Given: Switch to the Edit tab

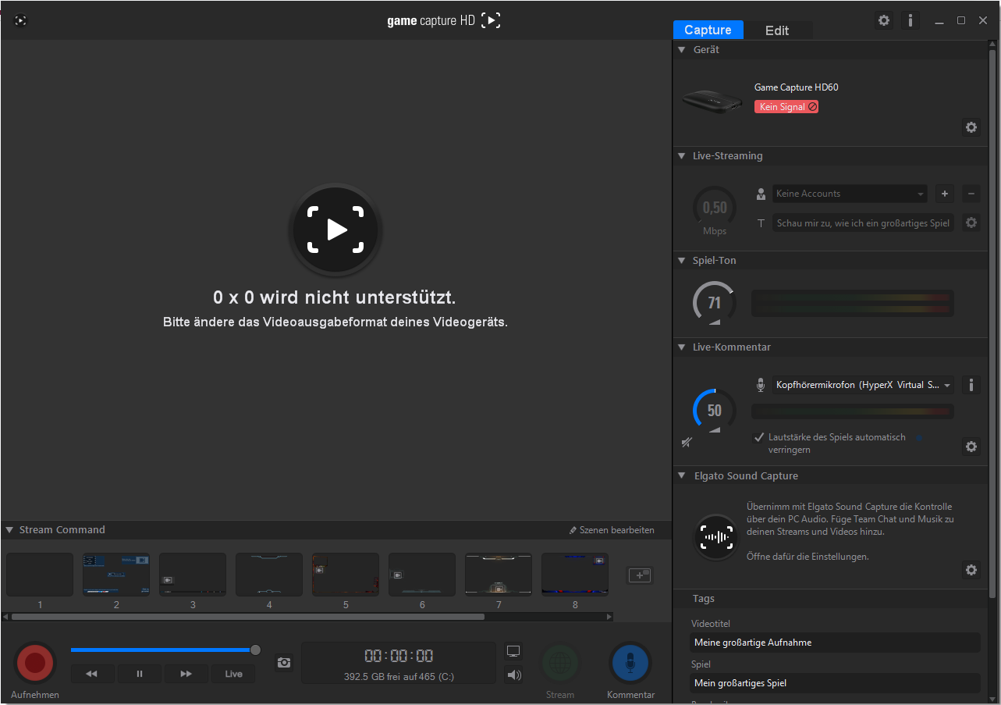Looking at the screenshot, I should [x=777, y=30].
